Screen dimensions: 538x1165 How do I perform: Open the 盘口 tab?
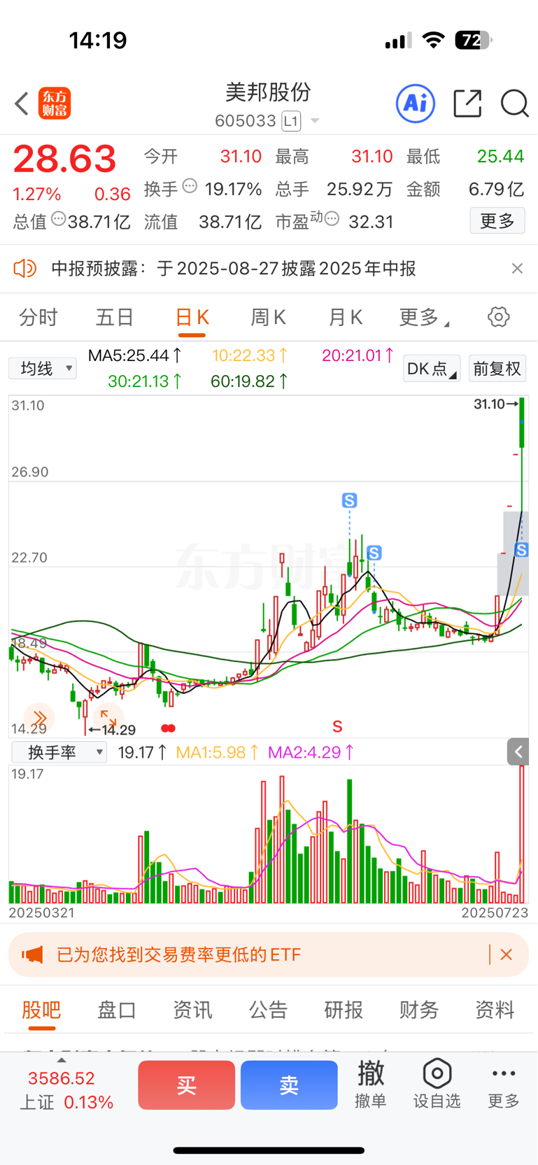(x=117, y=1010)
